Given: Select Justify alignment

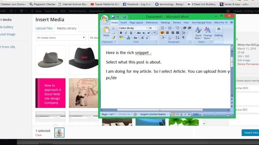Looking at the screenshot, I should 178,33.
